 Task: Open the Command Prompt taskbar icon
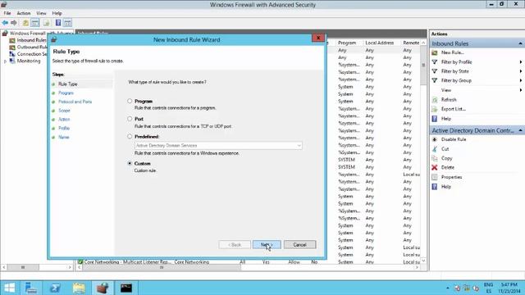pos(126,288)
